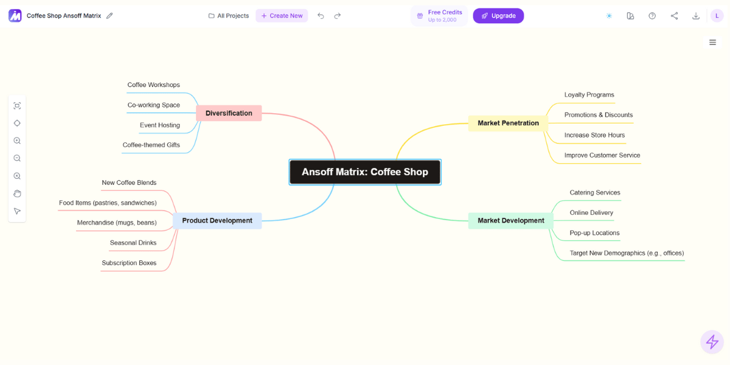Click the Upgrade button
This screenshot has height=365, width=730.
pyautogui.click(x=498, y=15)
